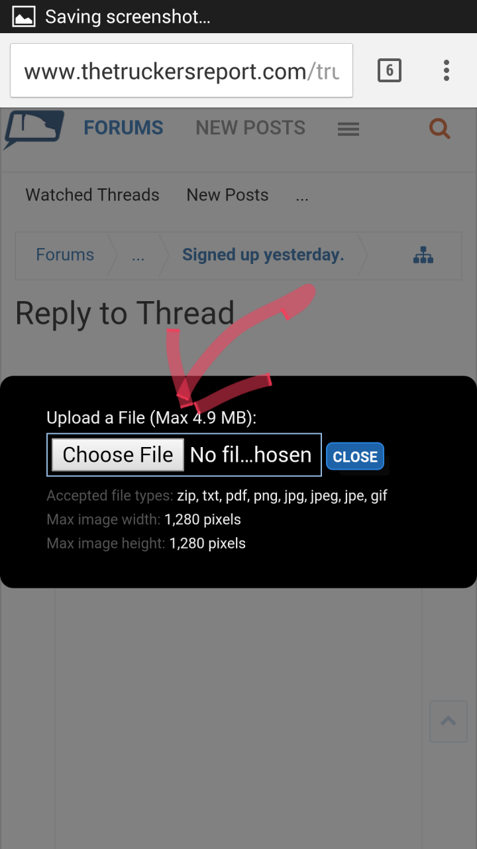This screenshot has height=849, width=477.
Task: Open the hamburger navigation menu icon
Action: point(348,129)
